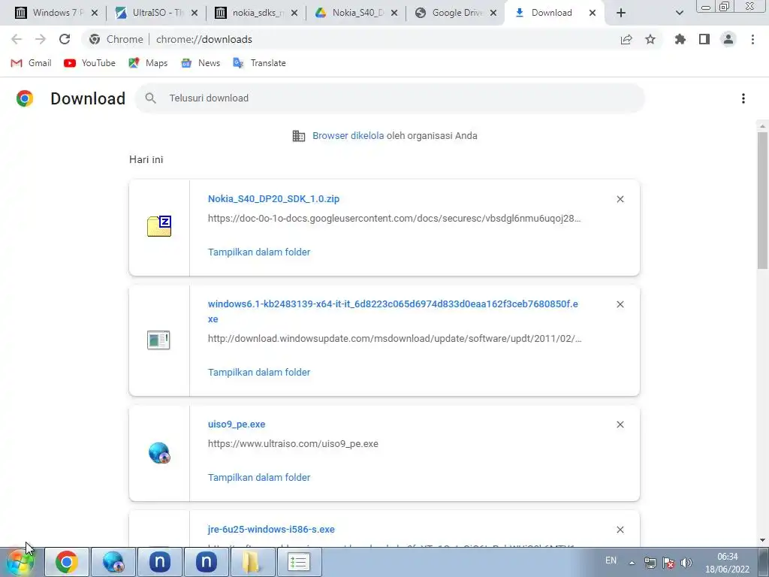Click the search magnifier icon

[150, 98]
